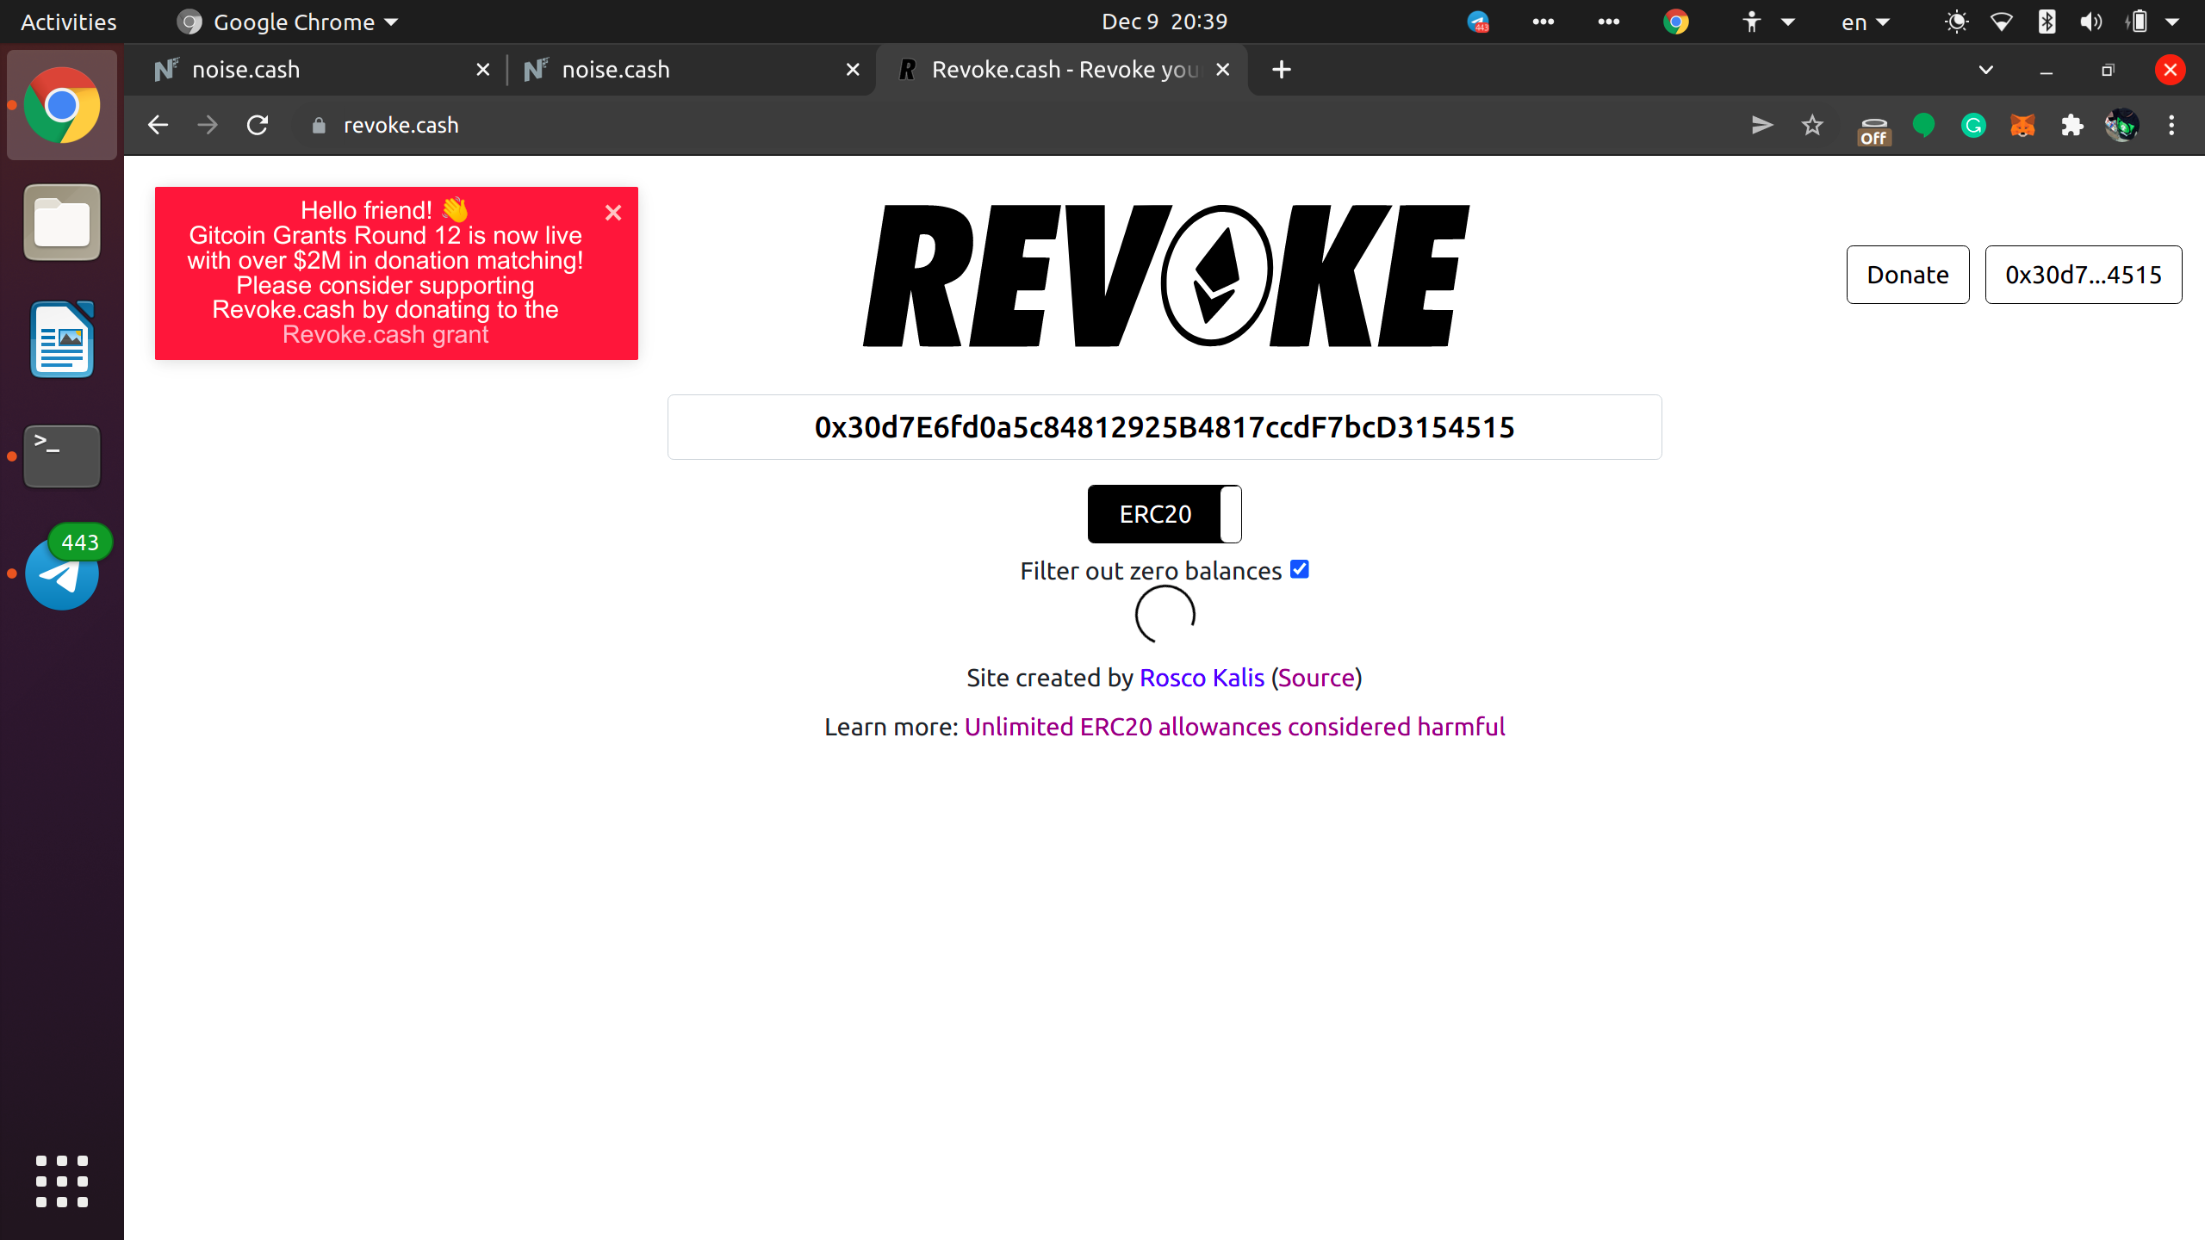Visit the Rosco Kalis link

point(1202,678)
